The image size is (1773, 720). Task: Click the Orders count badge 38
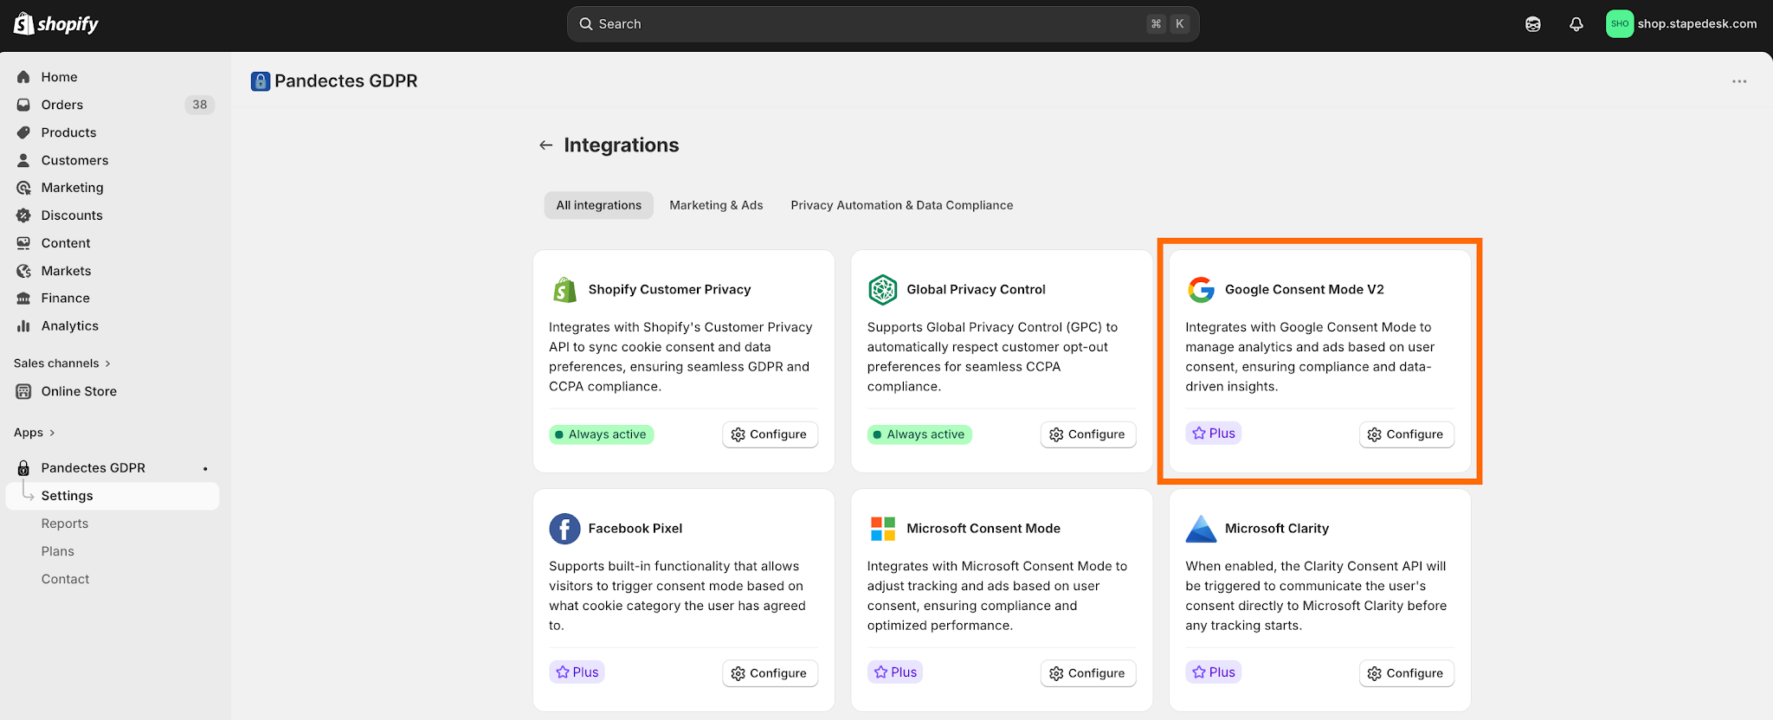pos(200,105)
